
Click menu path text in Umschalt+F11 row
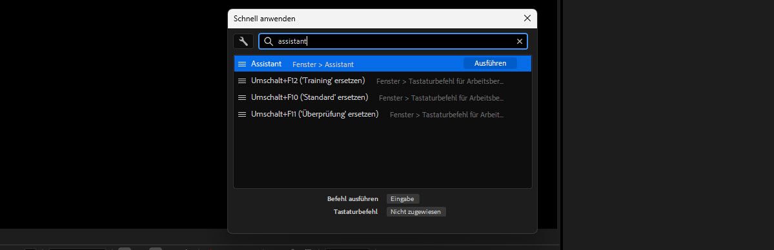coord(447,115)
